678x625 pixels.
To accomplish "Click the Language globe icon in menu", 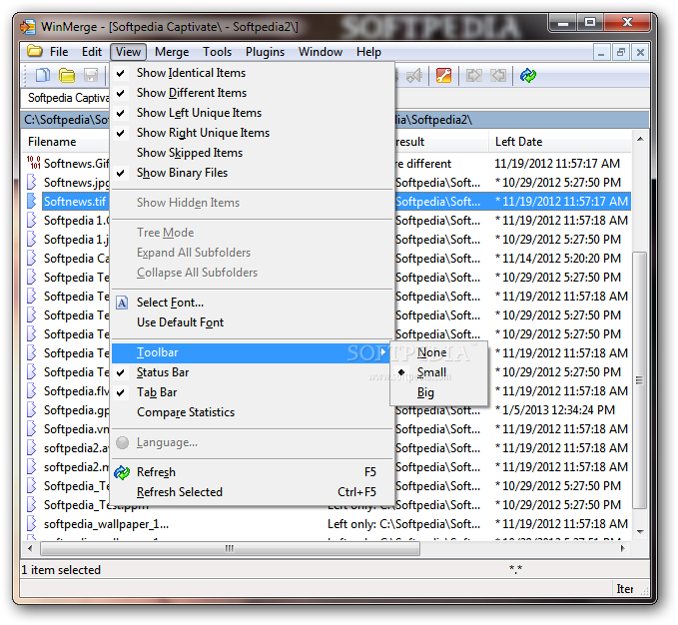I will tap(123, 442).
